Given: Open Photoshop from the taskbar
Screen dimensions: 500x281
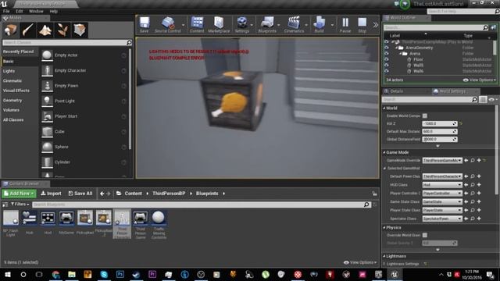Looking at the screenshot, I should coord(120,274).
